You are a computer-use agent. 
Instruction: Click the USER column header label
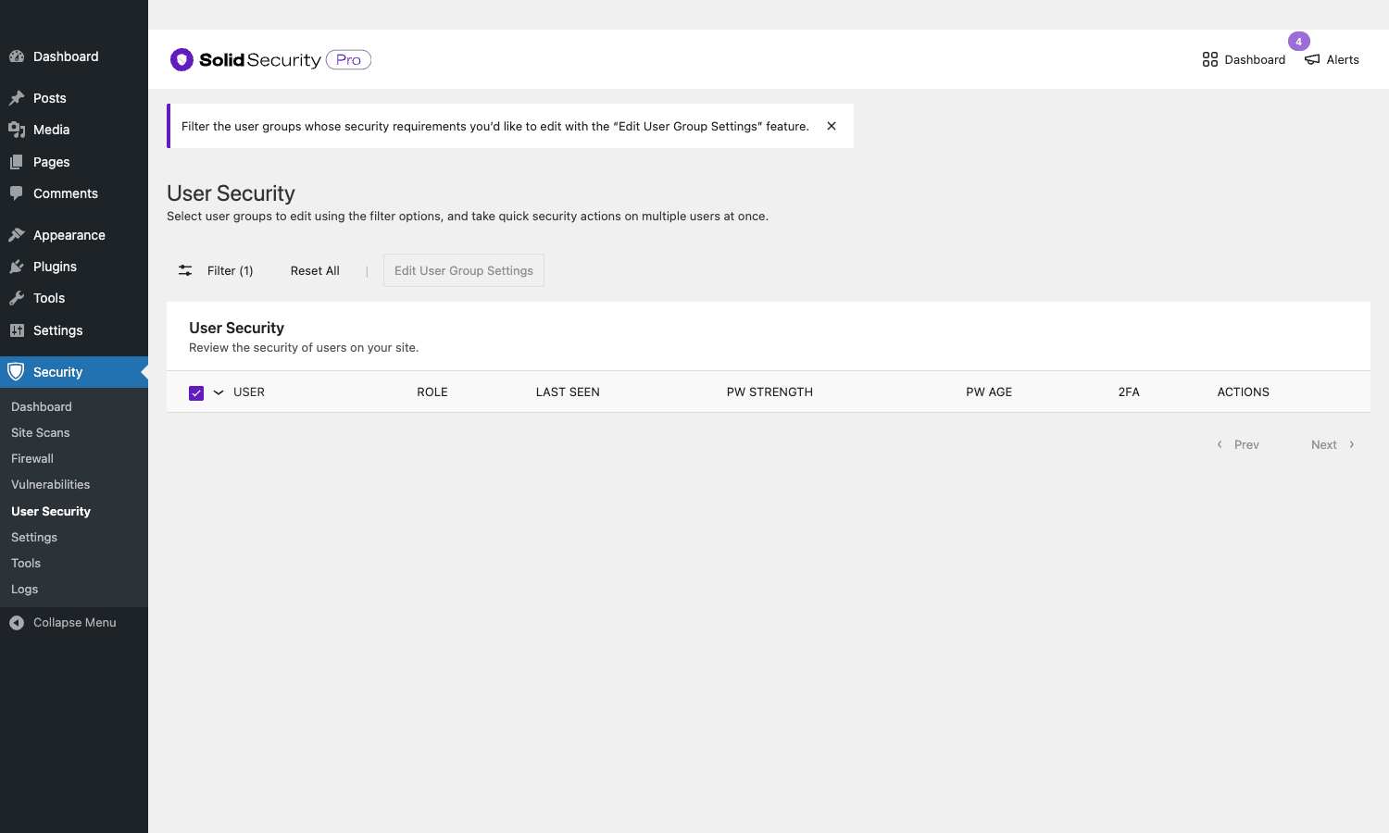point(249,392)
